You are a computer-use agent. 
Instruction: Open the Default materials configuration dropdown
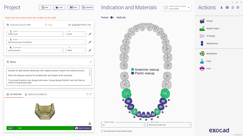coord(177,7)
